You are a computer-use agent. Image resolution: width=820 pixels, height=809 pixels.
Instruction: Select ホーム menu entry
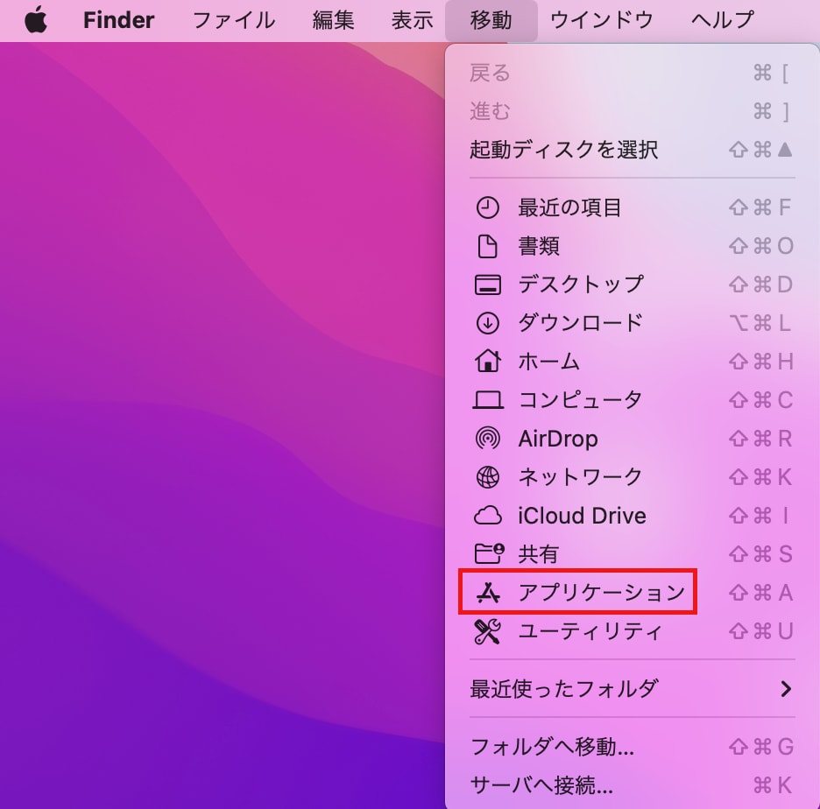(632, 362)
